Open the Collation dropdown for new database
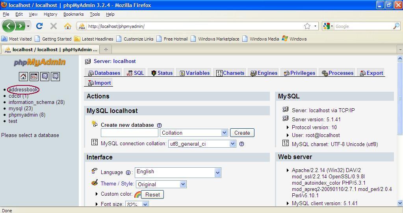This screenshot has width=403, height=213. [194, 133]
